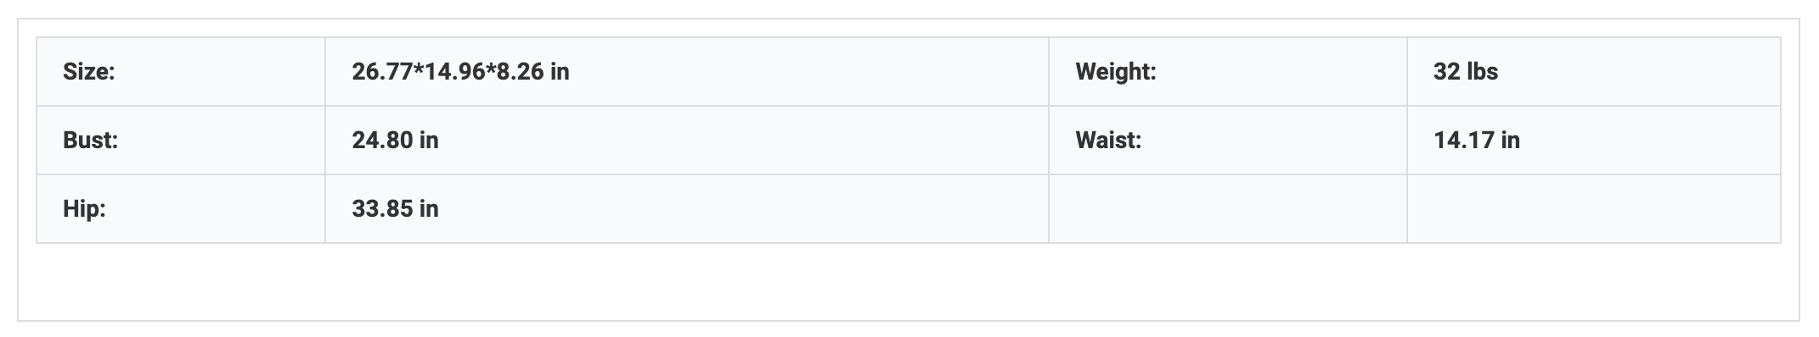Select the 14.17 in waist value

click(x=1477, y=141)
